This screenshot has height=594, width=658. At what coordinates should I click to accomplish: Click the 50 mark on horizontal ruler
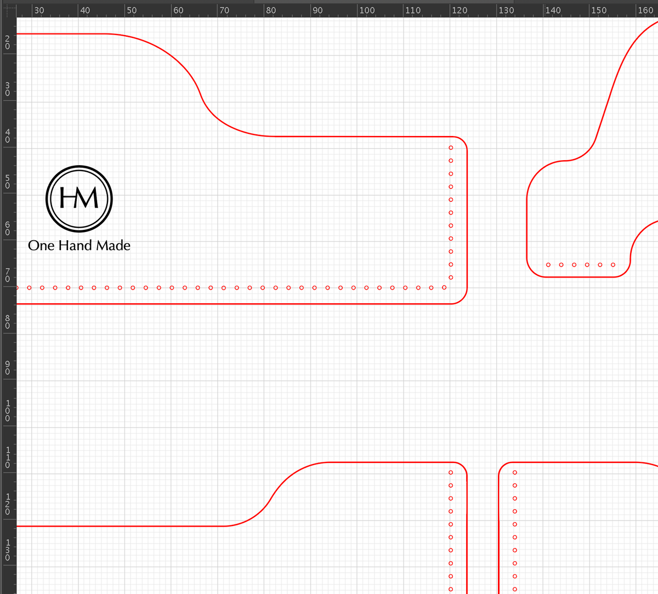(x=132, y=10)
